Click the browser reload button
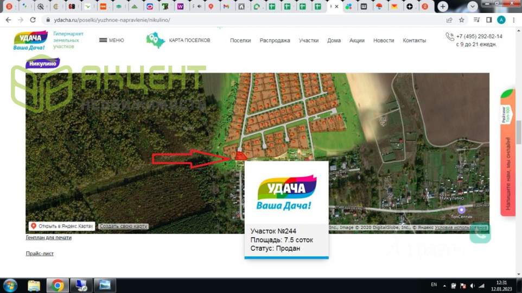522x293 pixels. point(33,19)
